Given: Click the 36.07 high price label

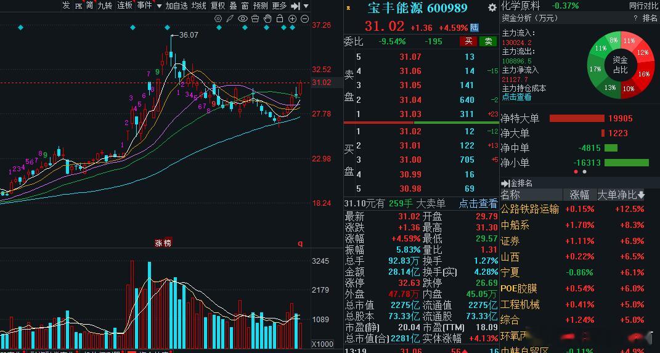Looking at the screenshot, I should [x=189, y=35].
